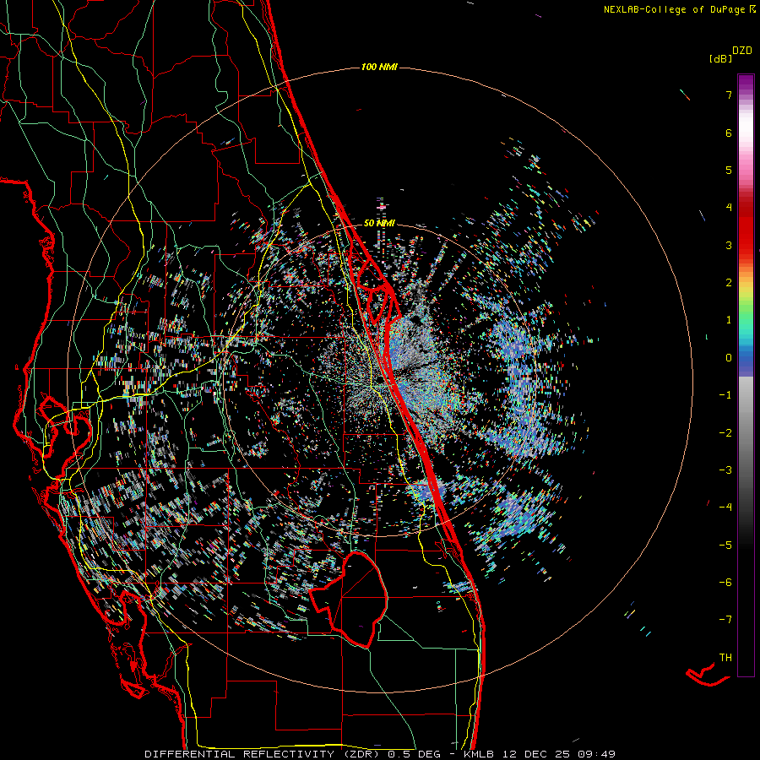Click the -1 dB scale label
The image size is (760, 760).
coord(725,395)
